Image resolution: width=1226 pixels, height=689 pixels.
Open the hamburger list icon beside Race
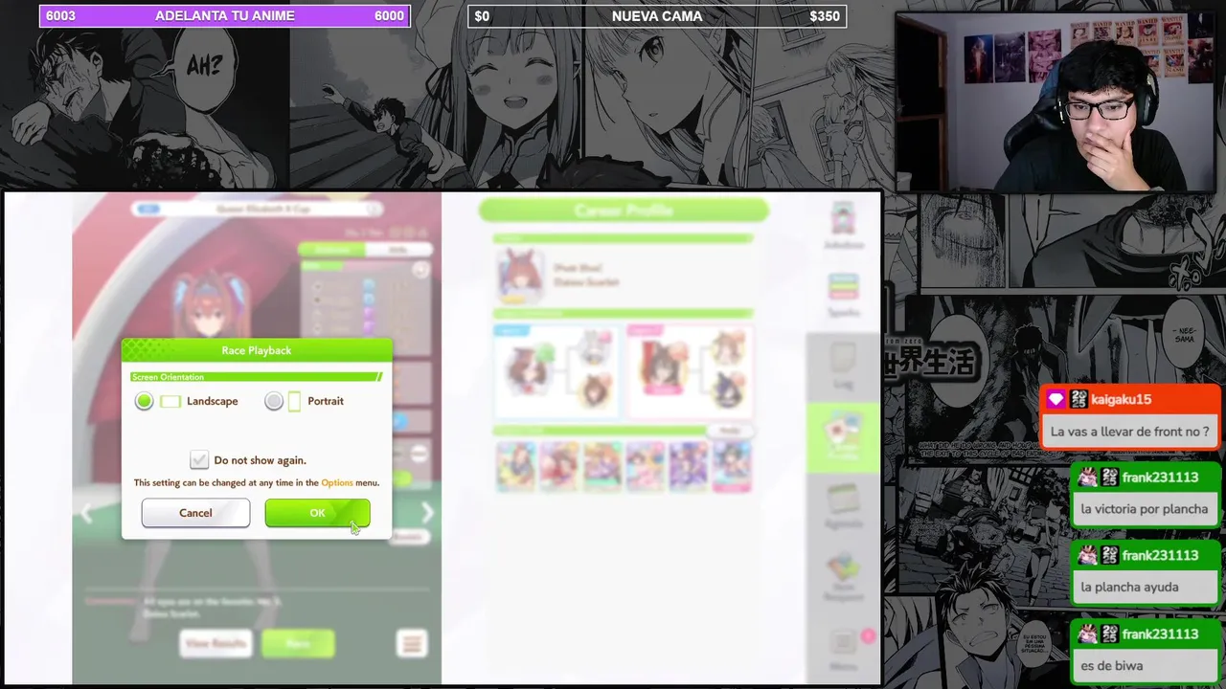(x=412, y=643)
